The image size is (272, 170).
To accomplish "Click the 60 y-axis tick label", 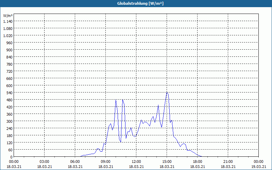I will pyautogui.click(x=11, y=150).
